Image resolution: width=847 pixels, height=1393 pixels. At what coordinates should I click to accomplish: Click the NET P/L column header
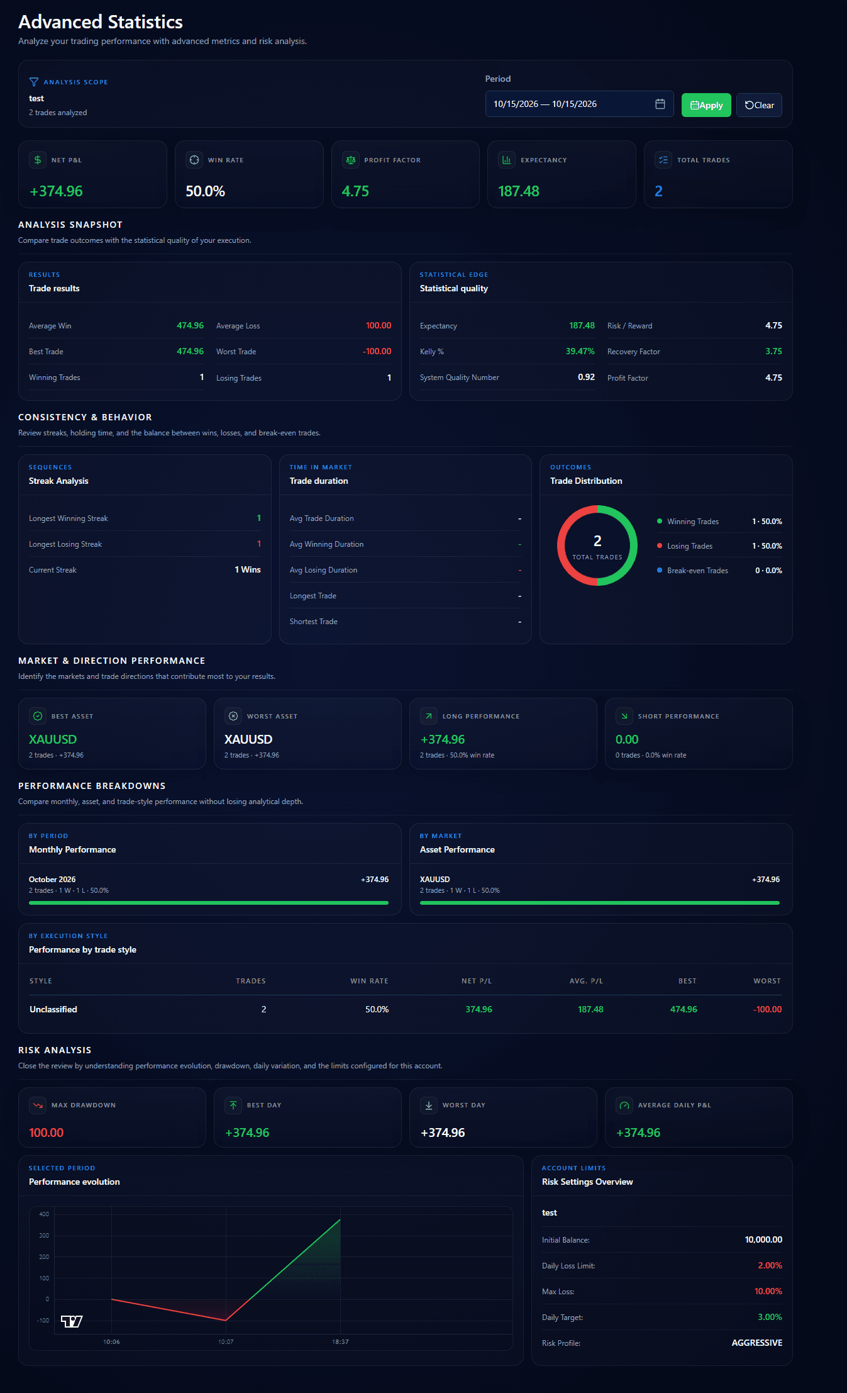click(477, 981)
